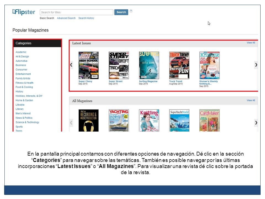Click the Categories panel header

pyautogui.click(x=37, y=43)
